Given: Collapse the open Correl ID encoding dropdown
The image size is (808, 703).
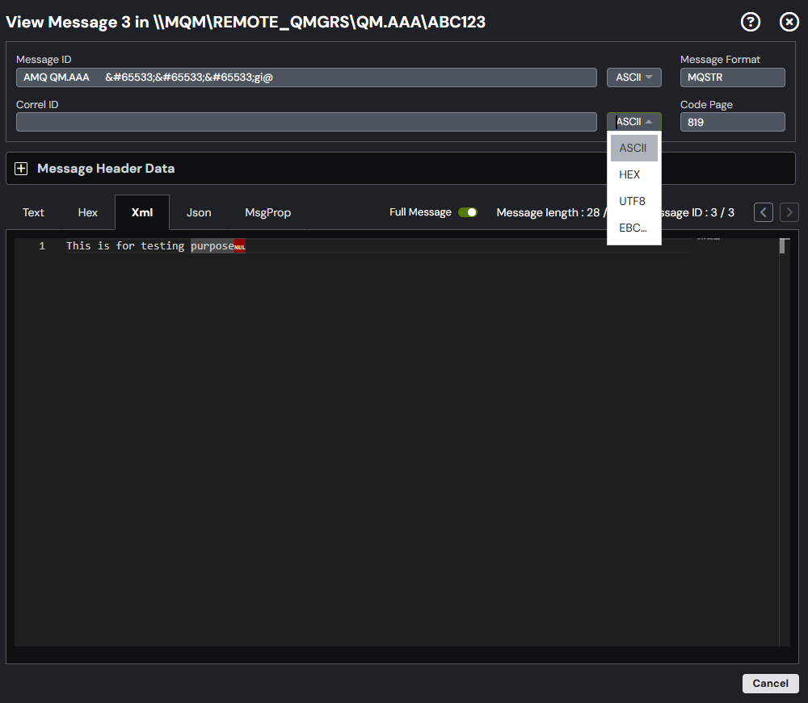Looking at the screenshot, I should [x=633, y=121].
